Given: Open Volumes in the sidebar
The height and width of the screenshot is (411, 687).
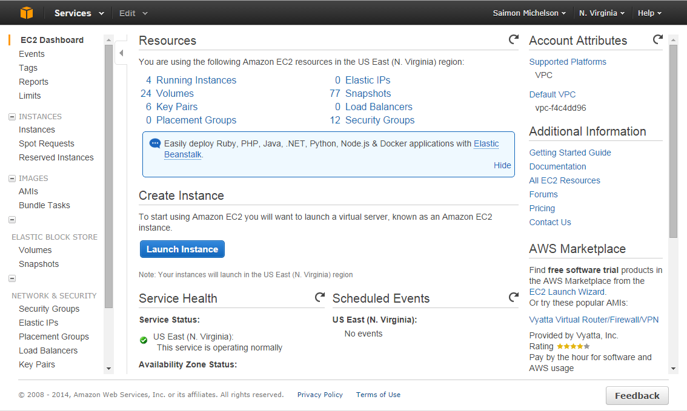Looking at the screenshot, I should (x=35, y=250).
